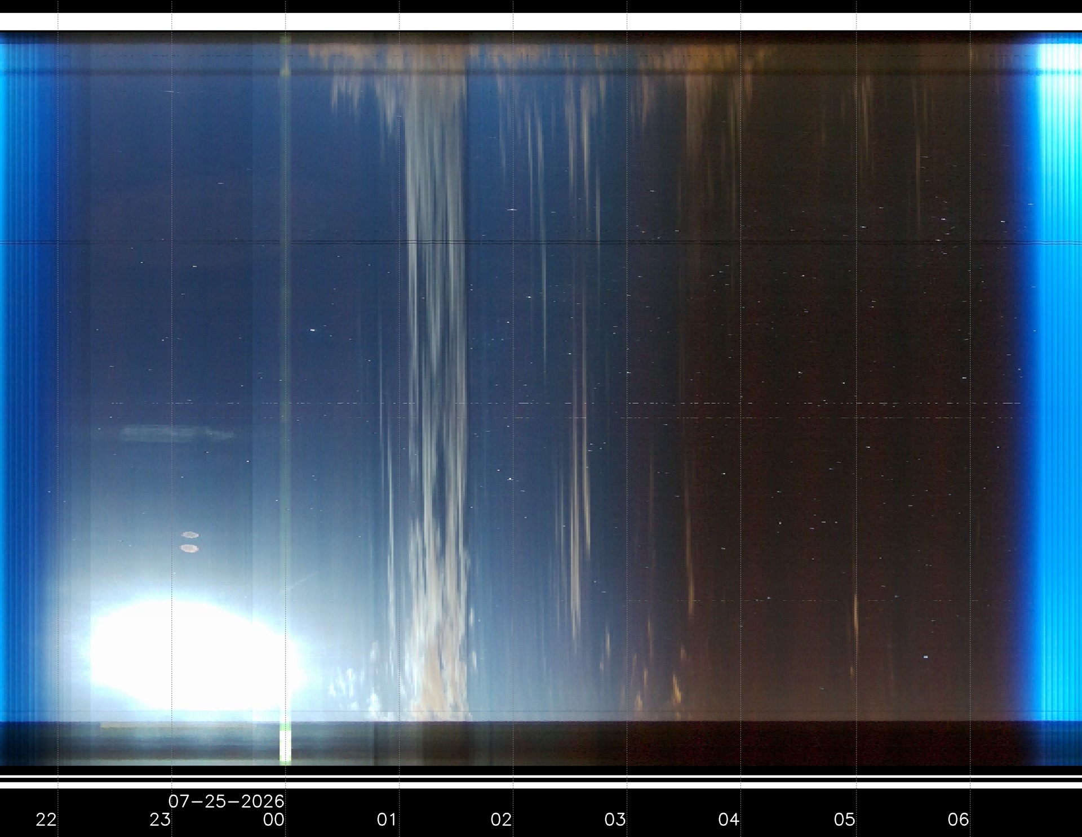Screen dimensions: 1082x837
Task: Click the 22 hour label on the time axis
Action: (46, 820)
